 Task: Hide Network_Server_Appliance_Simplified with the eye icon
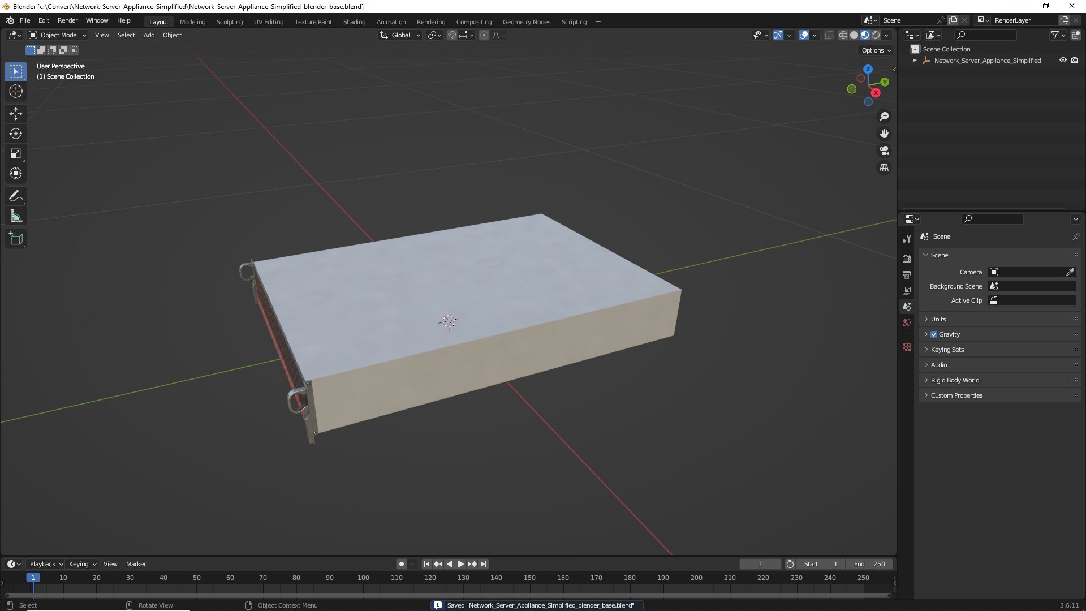click(x=1063, y=60)
